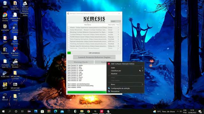Open the clock and date 12:16
Screen dimensions: 204x114
(x=192, y=111)
